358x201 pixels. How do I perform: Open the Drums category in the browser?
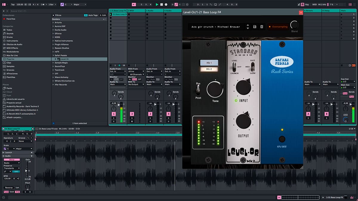pos(10,37)
